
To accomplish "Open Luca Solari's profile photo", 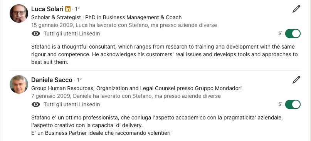I will pyautogui.click(x=19, y=13).
